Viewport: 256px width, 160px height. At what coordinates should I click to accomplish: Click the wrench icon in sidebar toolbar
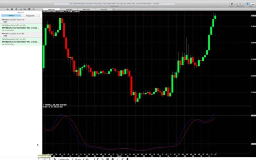point(20,9)
